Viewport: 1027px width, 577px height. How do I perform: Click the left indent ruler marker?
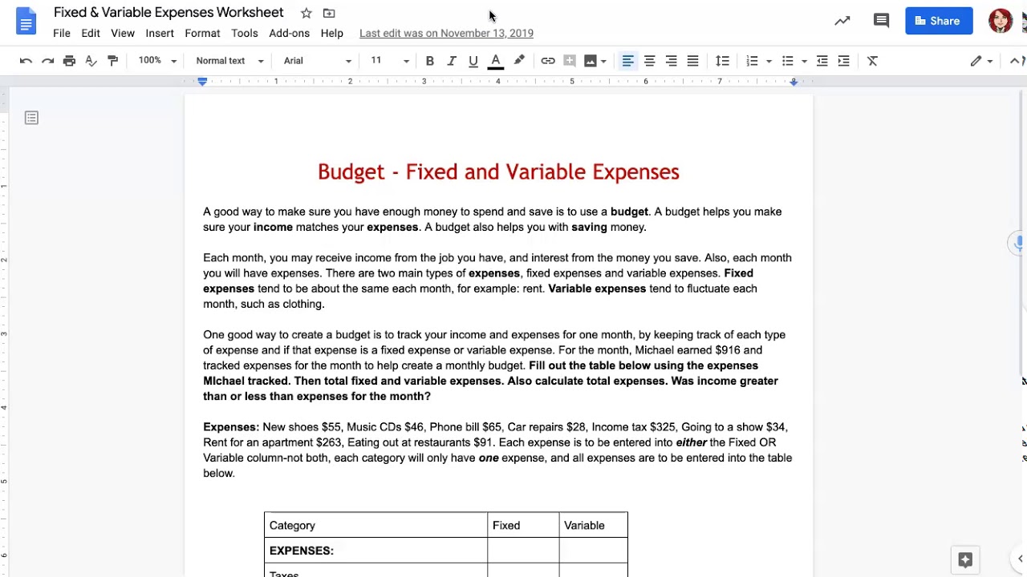coord(202,82)
